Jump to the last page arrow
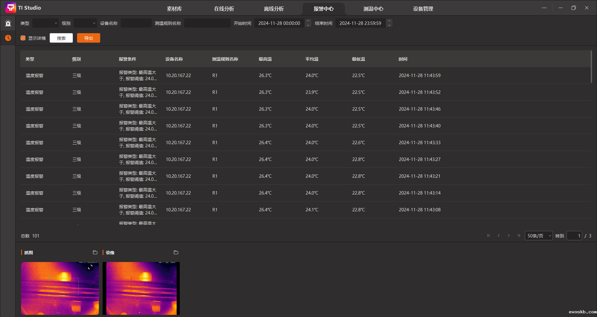This screenshot has height=317, width=597. (x=519, y=236)
